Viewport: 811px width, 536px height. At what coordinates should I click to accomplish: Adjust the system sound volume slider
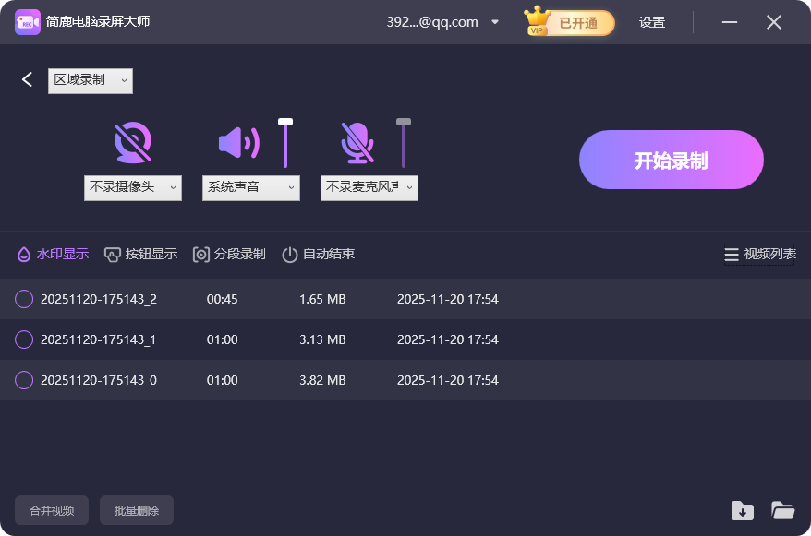[x=286, y=119]
